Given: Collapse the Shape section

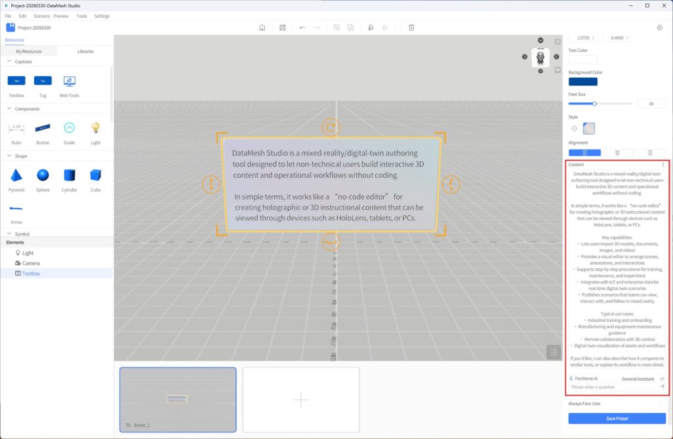Looking at the screenshot, I should (x=9, y=156).
